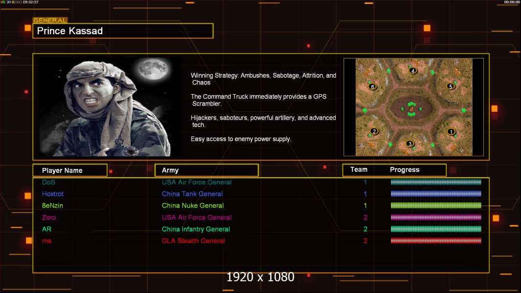The image size is (521, 293).
Task: Click Zero's magenta loading progress bar
Action: [x=436, y=217]
